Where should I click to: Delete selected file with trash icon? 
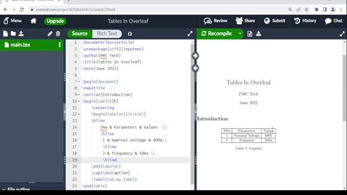[x=58, y=34]
